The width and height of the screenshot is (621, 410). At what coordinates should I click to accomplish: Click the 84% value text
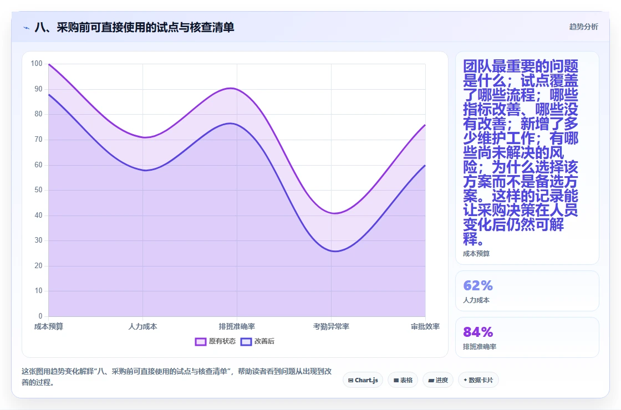[478, 332]
